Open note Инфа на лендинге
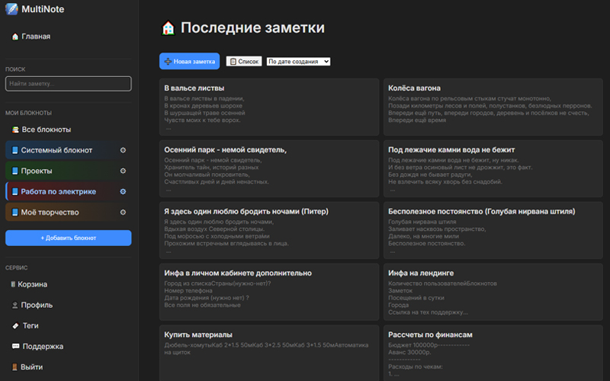 pyautogui.click(x=493, y=292)
